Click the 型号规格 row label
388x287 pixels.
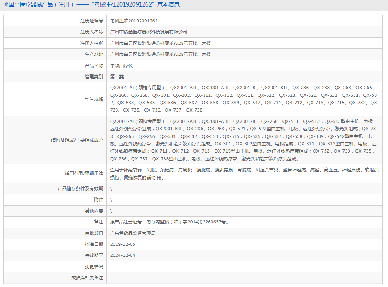click(x=94, y=99)
